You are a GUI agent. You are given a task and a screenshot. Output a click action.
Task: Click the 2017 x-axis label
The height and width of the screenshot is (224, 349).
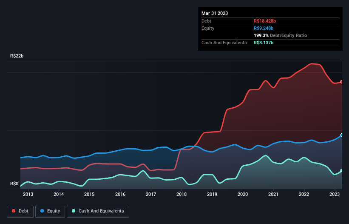151,194
